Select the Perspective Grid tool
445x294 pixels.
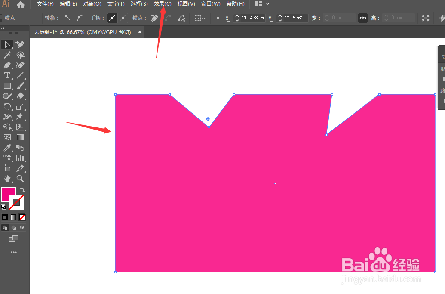pos(20,127)
